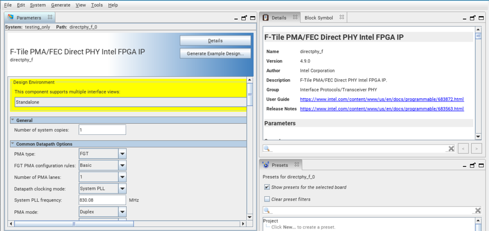The height and width of the screenshot is (231, 489).
Task: Click Number of system copies field
Action: click(x=102, y=130)
